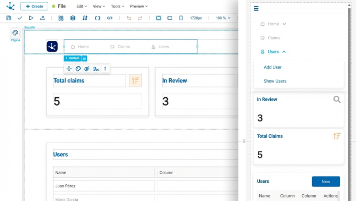Collapse the Users submenu in preview

(284, 52)
